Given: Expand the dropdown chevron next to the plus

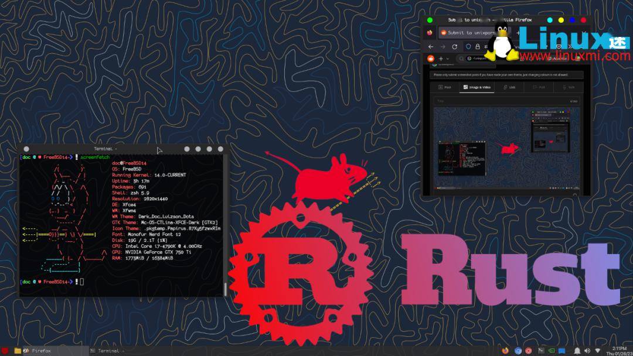Looking at the screenshot, I should (448, 59).
